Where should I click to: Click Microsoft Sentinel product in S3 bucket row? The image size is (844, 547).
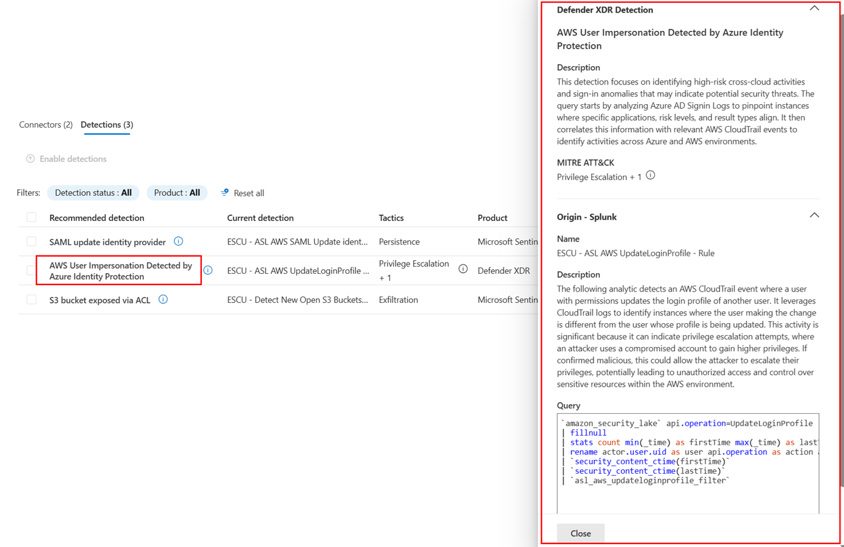(508, 300)
